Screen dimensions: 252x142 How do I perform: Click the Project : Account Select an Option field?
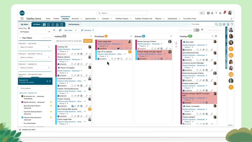(35, 47)
